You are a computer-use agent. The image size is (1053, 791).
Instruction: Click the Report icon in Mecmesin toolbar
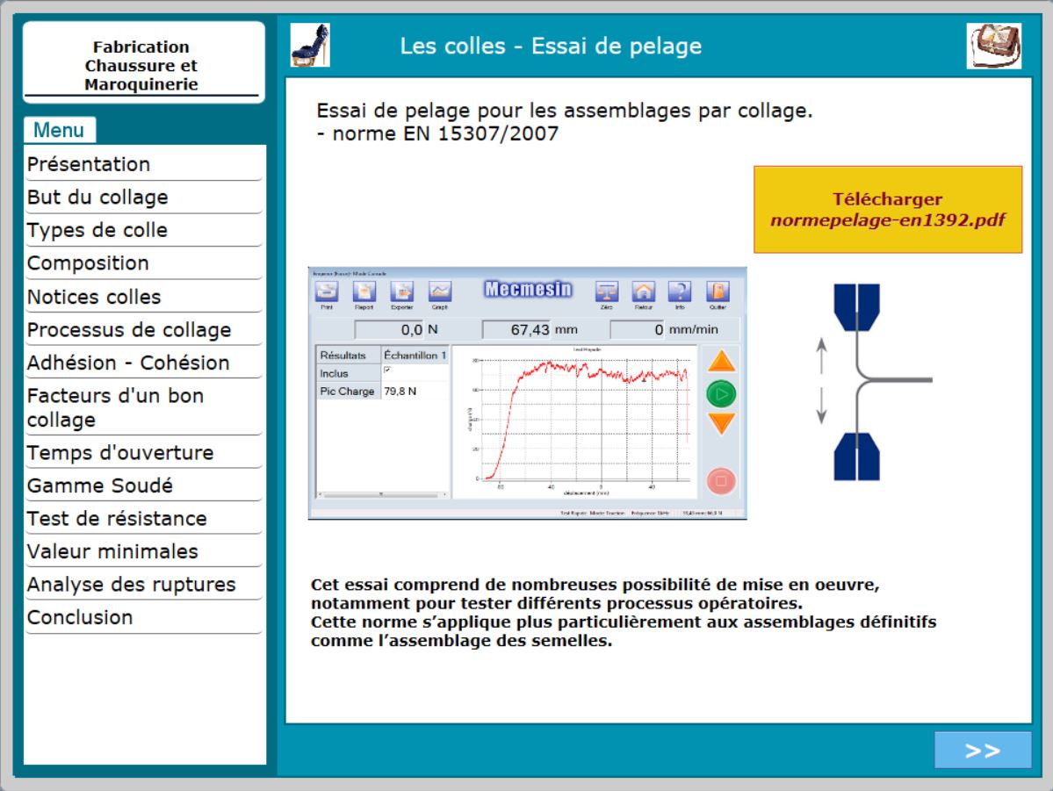pos(364,292)
